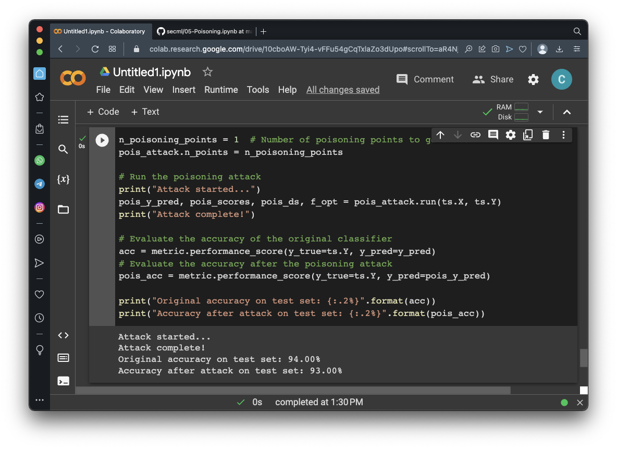The image size is (617, 449).
Task: Expand the RAM/Disk connection dropdown arrow
Action: click(540, 112)
